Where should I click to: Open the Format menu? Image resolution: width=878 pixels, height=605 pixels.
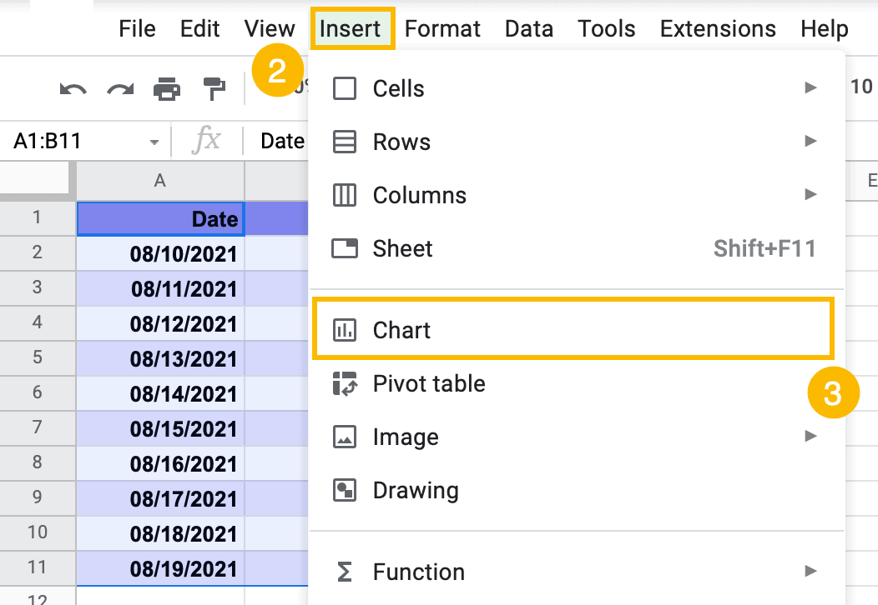click(x=442, y=29)
